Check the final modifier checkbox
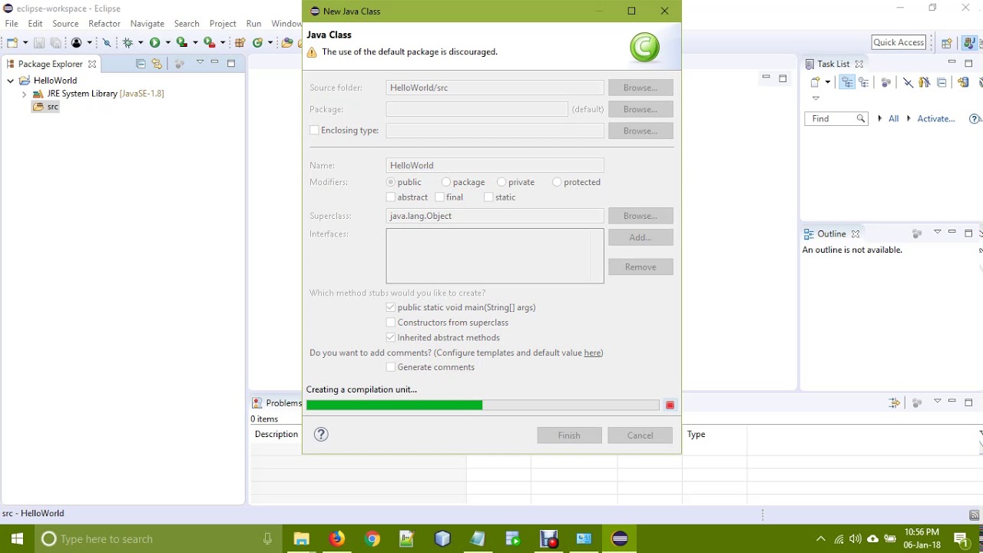The width and height of the screenshot is (983, 553). [x=439, y=197]
